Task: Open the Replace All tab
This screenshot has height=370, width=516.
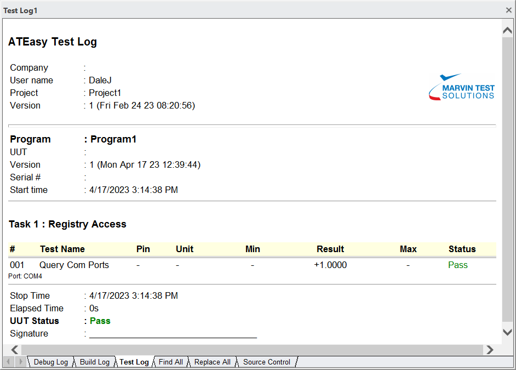Action: coord(212,362)
